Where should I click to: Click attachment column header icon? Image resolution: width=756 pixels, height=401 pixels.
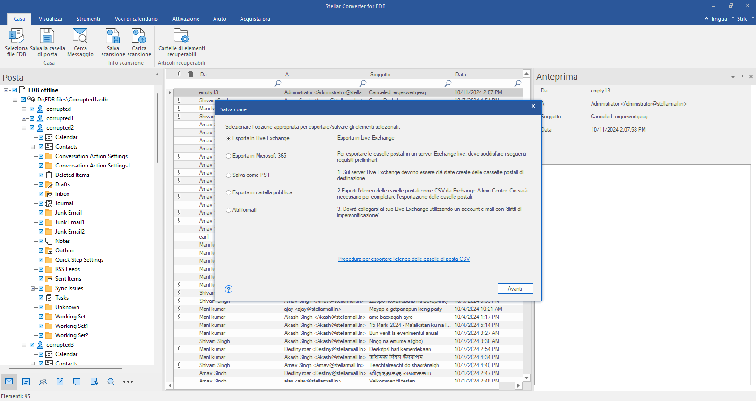click(x=179, y=74)
